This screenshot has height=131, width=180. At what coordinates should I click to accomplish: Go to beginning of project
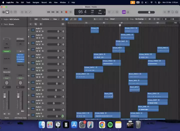tap(57, 12)
